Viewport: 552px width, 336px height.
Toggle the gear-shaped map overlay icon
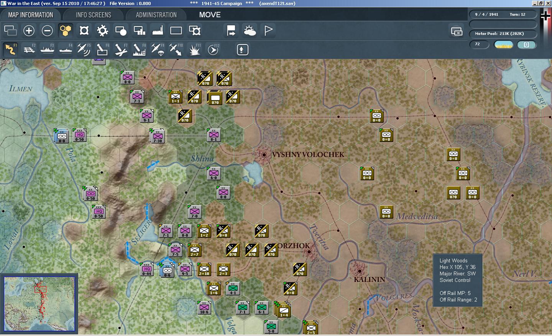pos(102,30)
